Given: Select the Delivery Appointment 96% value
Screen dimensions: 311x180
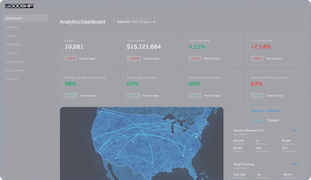Looking at the screenshot, I should coord(194,84).
